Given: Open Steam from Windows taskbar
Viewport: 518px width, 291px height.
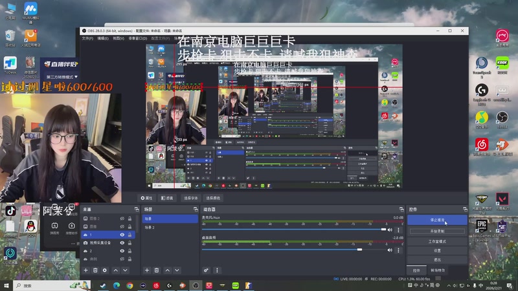Looking at the screenshot, I should coord(103,285).
